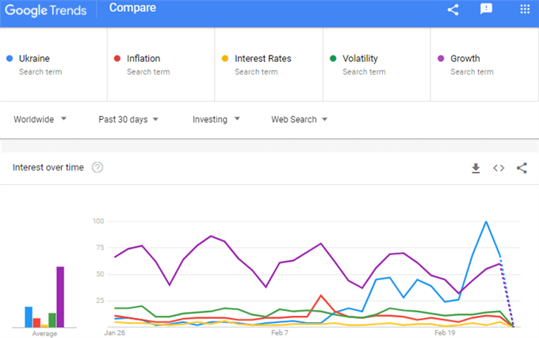Open the embed code icon
Screen dimensions: 539x338
[499, 168]
